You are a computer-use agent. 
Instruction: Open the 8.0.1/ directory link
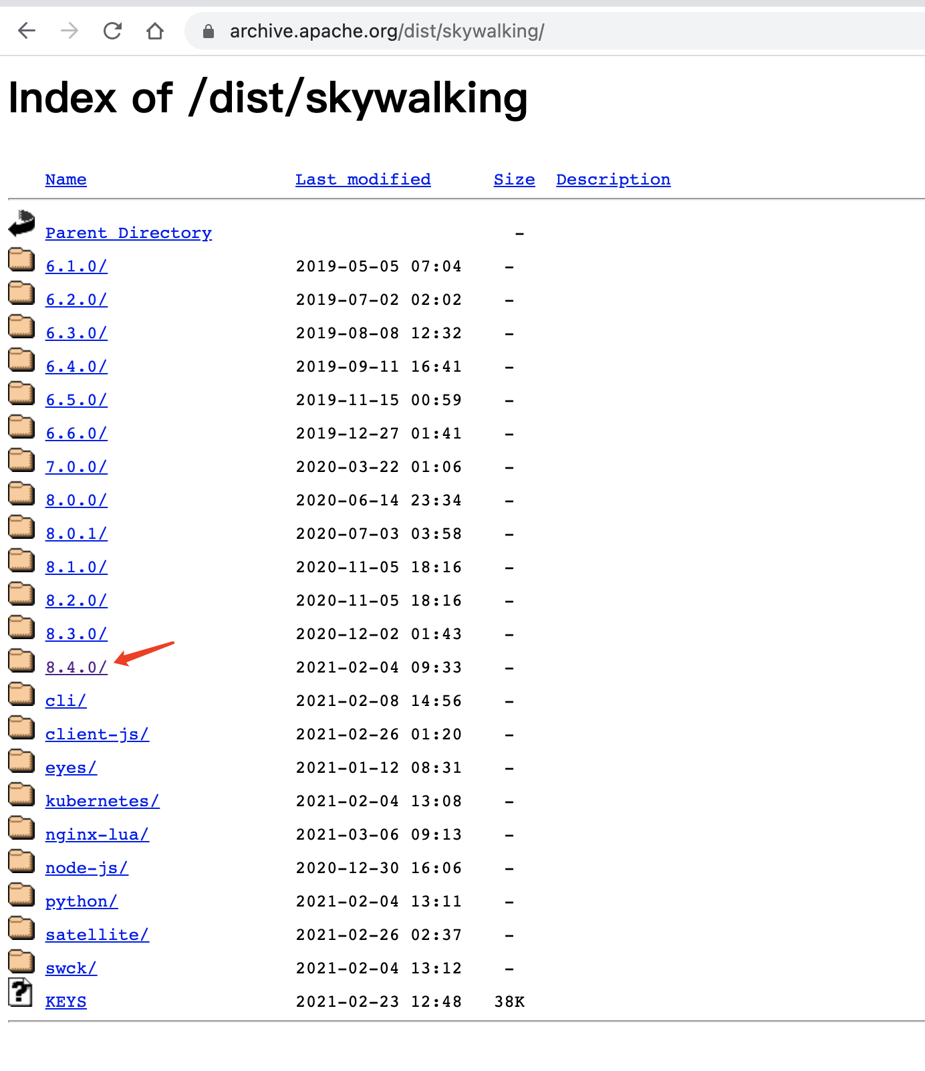(x=76, y=534)
